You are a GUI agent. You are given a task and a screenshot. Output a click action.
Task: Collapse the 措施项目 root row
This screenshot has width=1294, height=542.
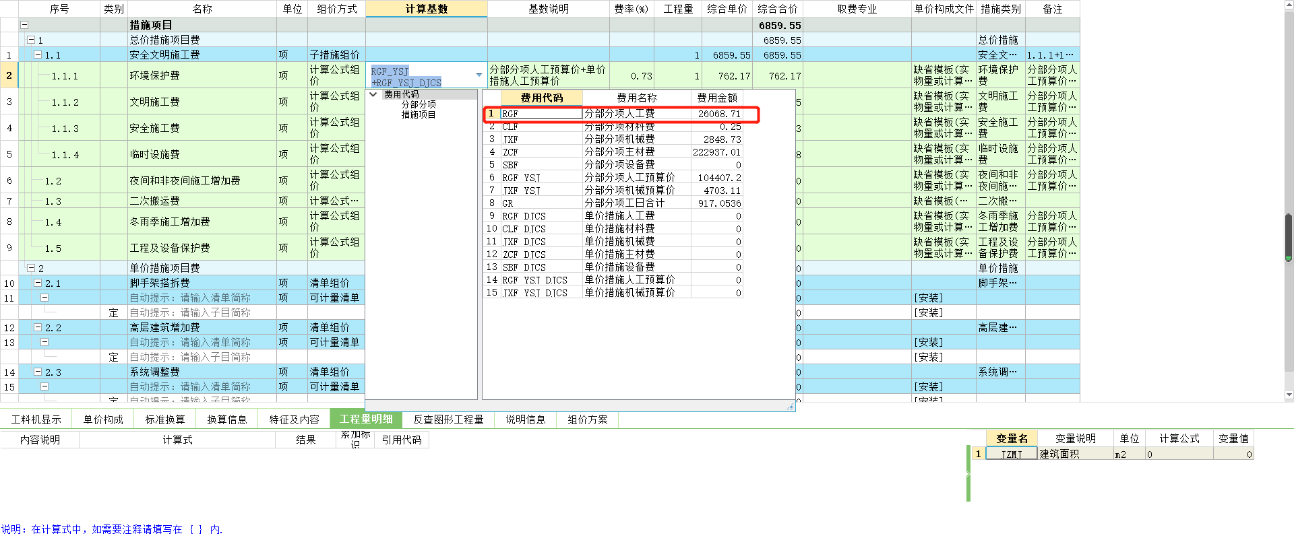[x=24, y=25]
